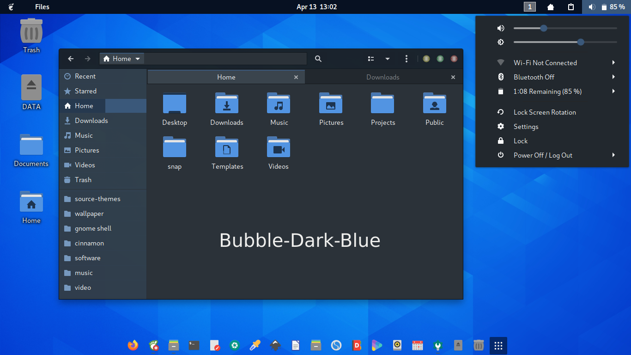
Task: Open the Public folder
Action: (x=435, y=103)
